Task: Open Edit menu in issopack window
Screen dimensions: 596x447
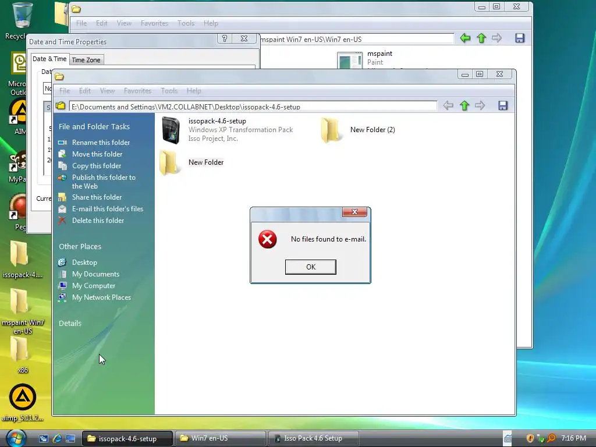Action: pyautogui.click(x=85, y=91)
